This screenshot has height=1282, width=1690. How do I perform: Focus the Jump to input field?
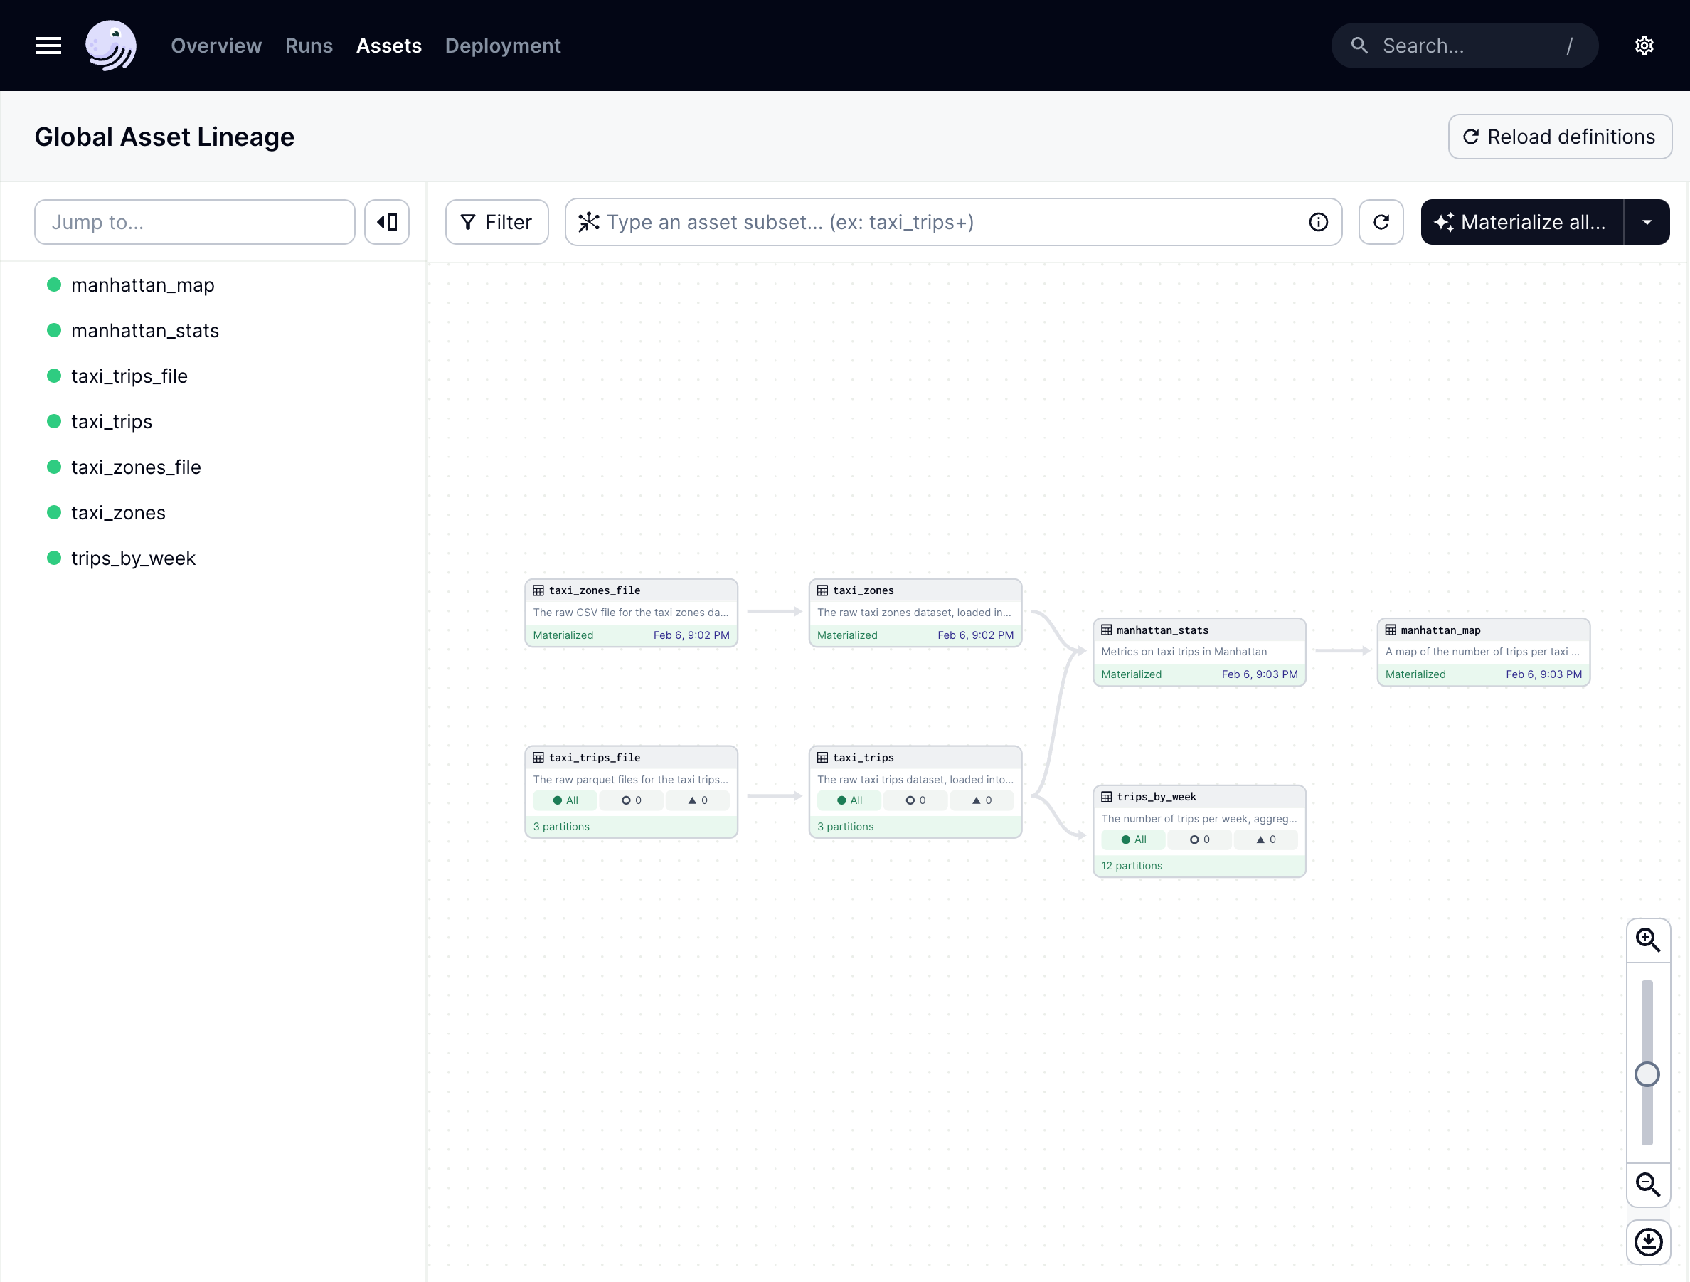tap(194, 223)
